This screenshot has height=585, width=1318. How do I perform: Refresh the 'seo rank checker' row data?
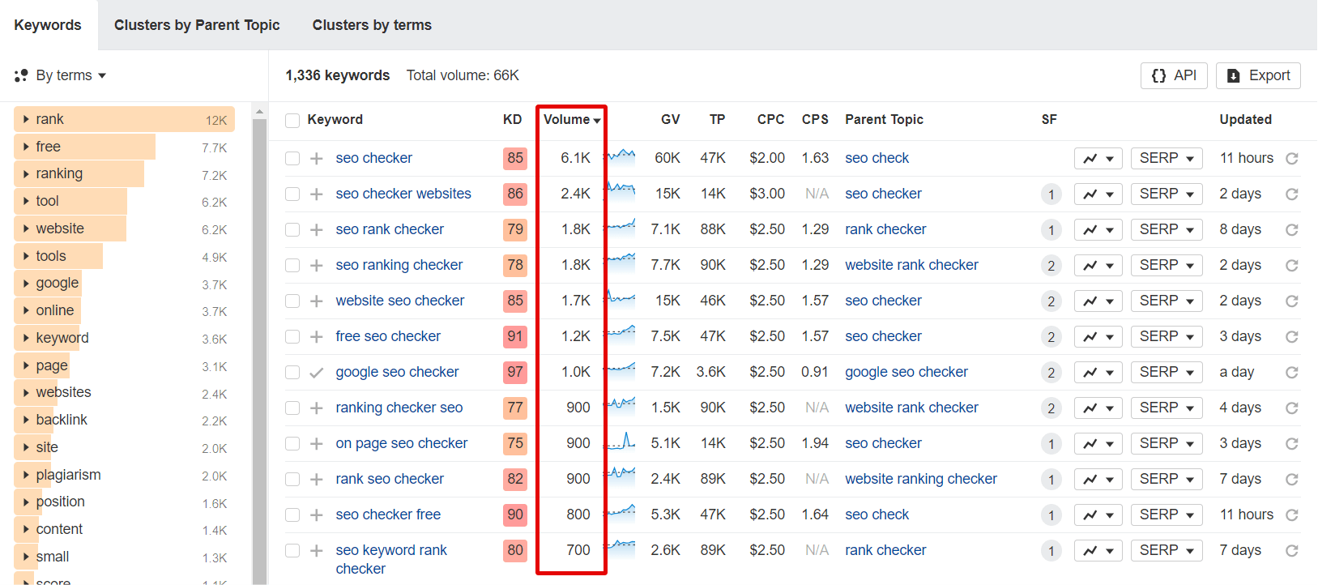click(1292, 230)
